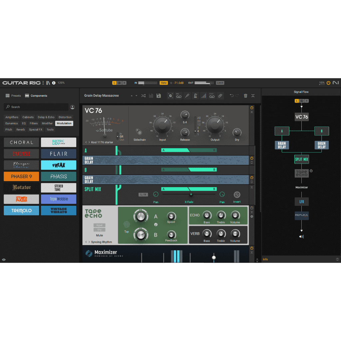Click VC 76 block in Signal Flow
This screenshot has height=341, width=341.
(x=301, y=117)
